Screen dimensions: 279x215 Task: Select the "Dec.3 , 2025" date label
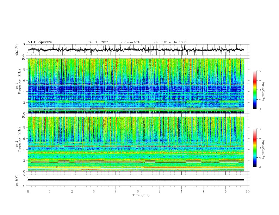click(x=98, y=42)
